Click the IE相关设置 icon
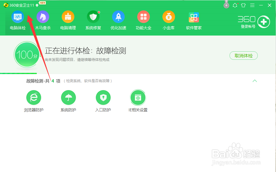Image resolution: width=276 pixels, height=172 pixels. pos(138,97)
